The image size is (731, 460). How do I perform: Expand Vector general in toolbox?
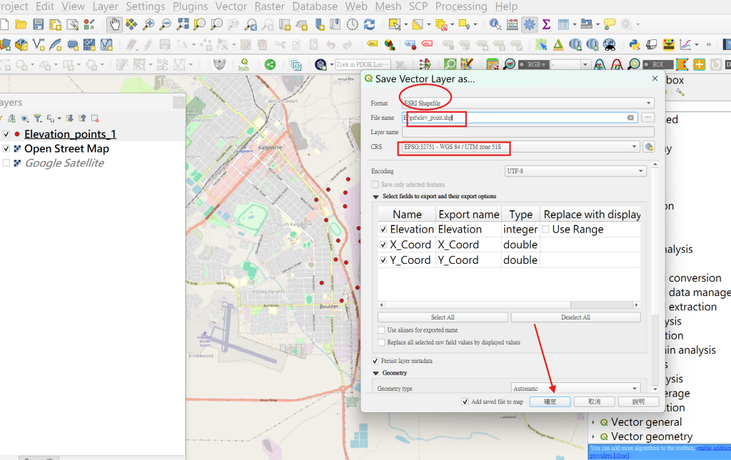(593, 422)
